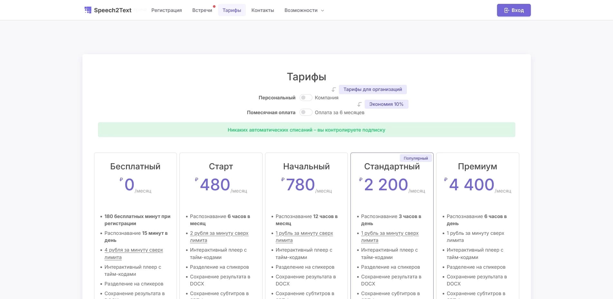The width and height of the screenshot is (613, 299).
Task: Toggle Персональный/Компания switch
Action: coord(306,98)
